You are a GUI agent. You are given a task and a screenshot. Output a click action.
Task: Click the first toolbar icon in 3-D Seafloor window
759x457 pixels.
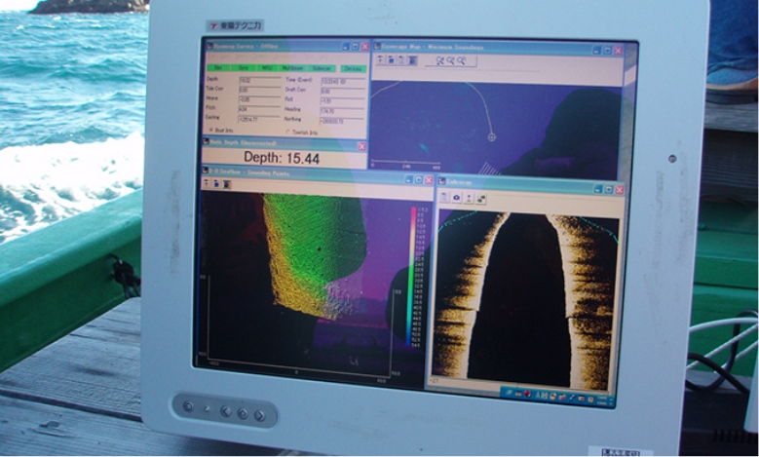pos(207,183)
